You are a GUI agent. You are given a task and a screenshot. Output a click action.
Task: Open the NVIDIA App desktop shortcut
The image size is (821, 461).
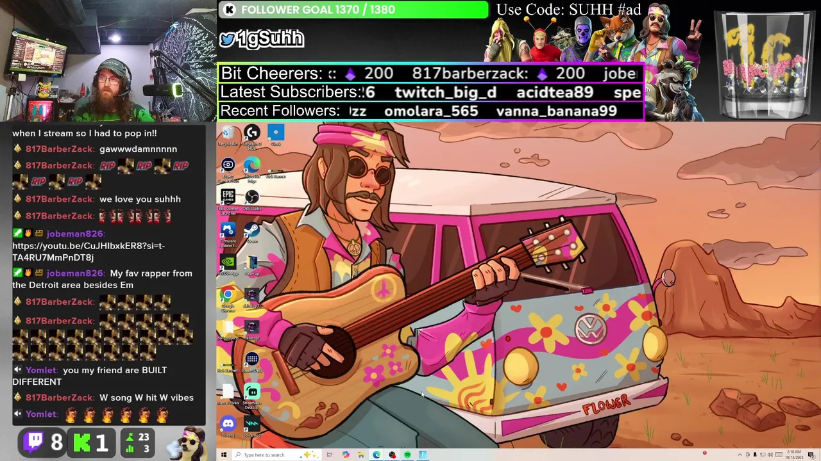tap(228, 264)
